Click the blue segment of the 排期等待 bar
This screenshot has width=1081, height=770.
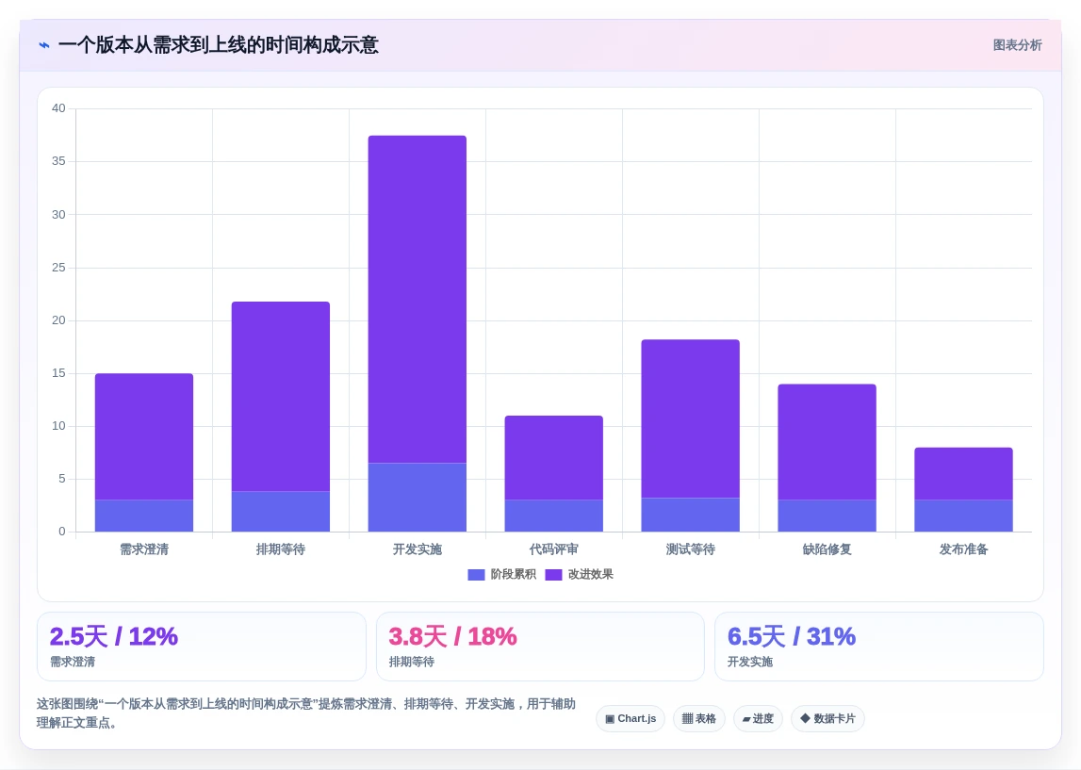(281, 512)
